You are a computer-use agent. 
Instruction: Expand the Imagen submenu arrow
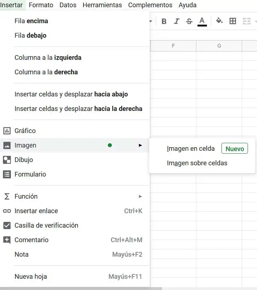click(x=140, y=145)
